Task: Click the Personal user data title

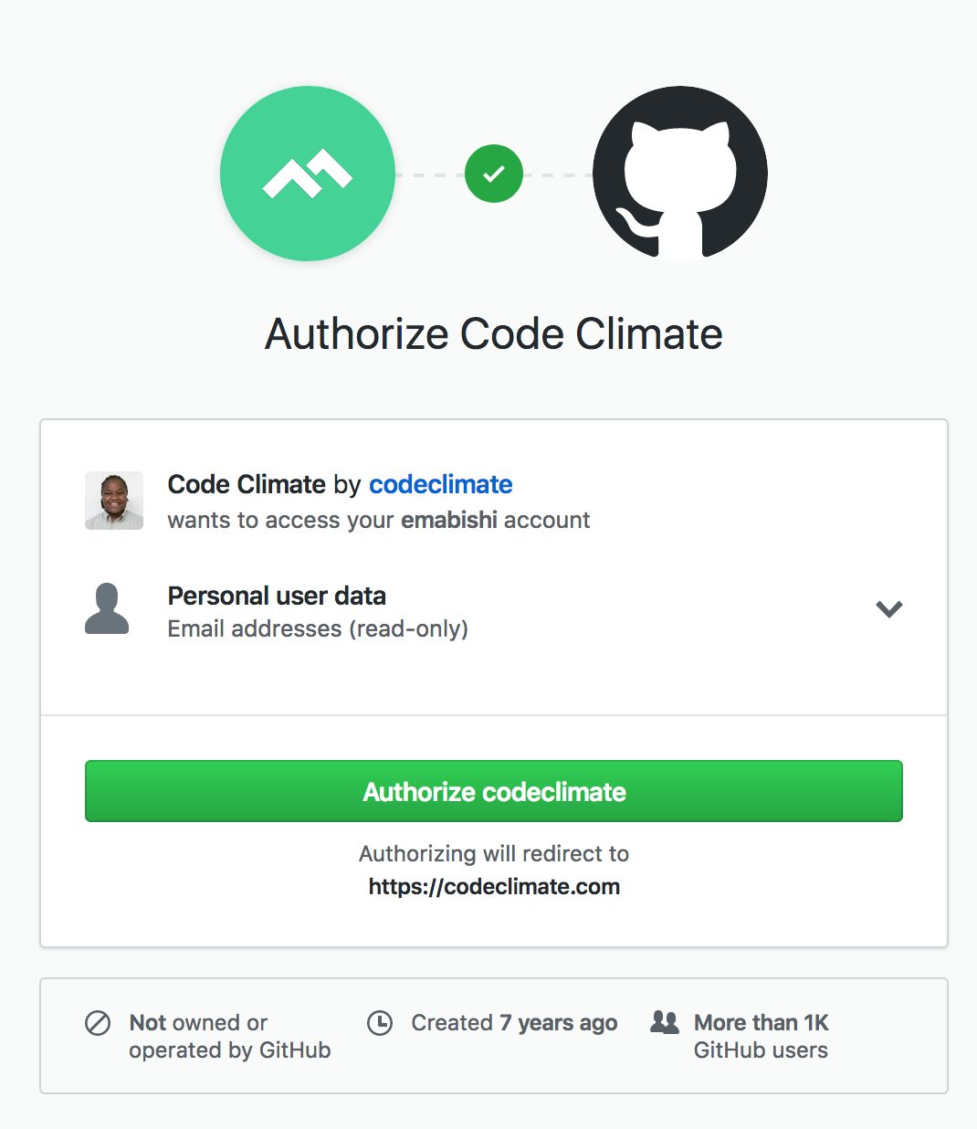Action: pos(277,596)
